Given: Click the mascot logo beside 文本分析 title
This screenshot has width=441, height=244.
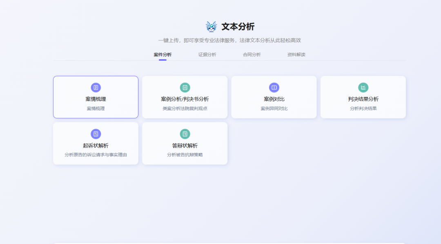Looking at the screenshot, I should pos(212,25).
